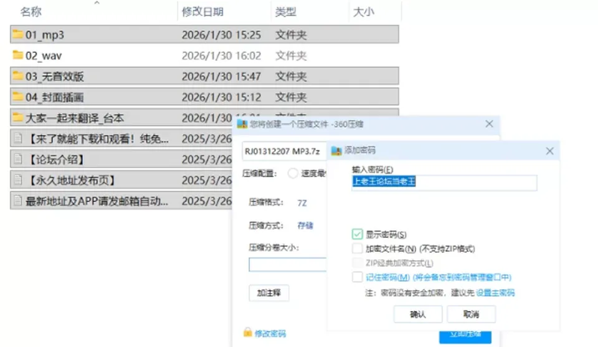Select the 01_mp3 folder name
This screenshot has width=598, height=347.
point(45,35)
